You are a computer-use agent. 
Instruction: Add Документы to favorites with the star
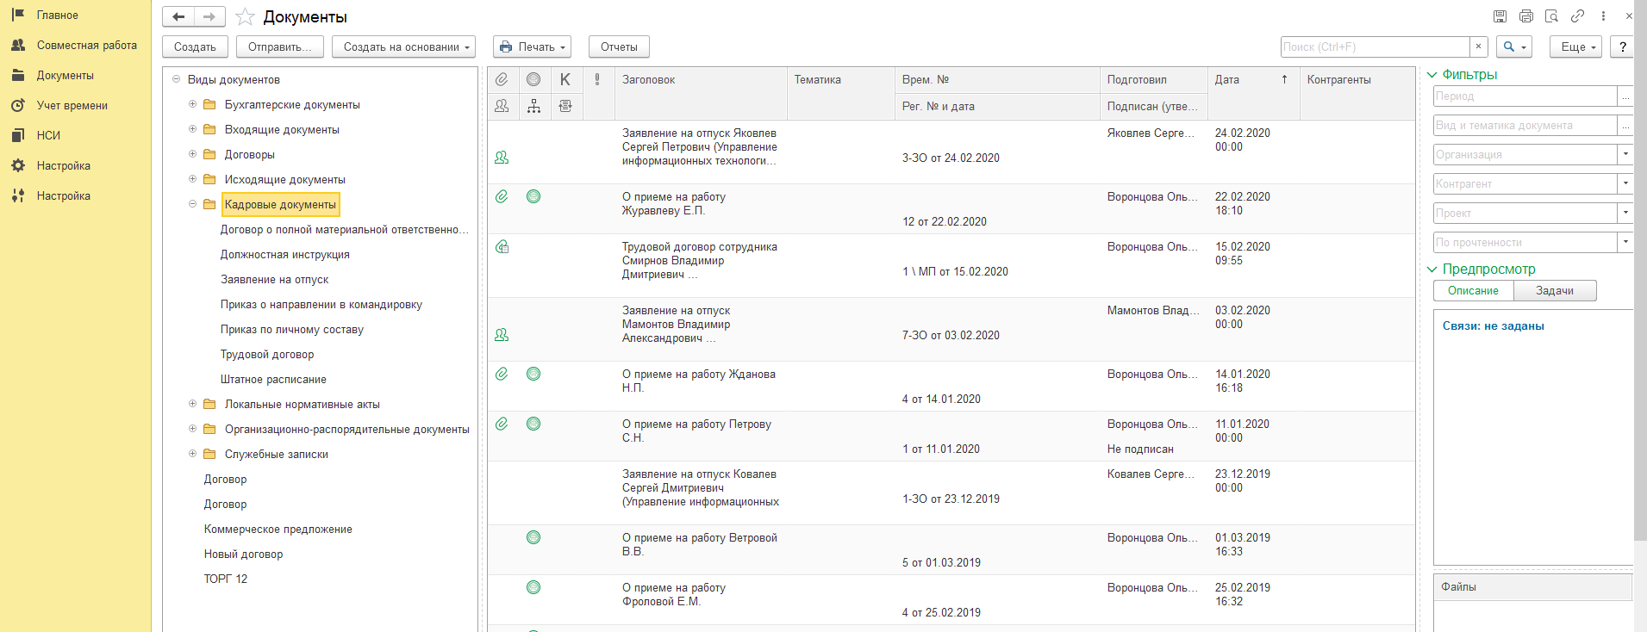coord(245,17)
